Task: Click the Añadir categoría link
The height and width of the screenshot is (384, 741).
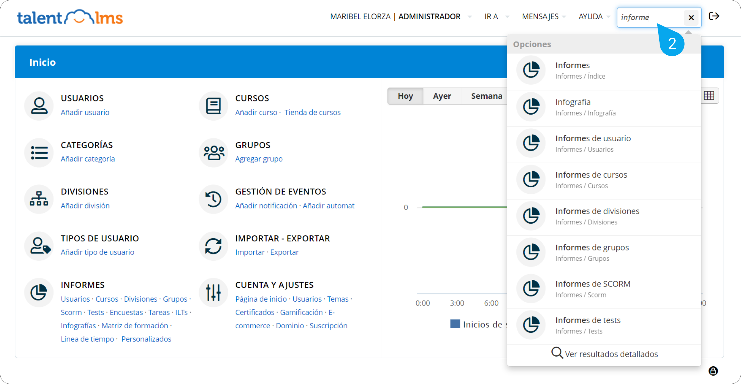Action: click(88, 159)
